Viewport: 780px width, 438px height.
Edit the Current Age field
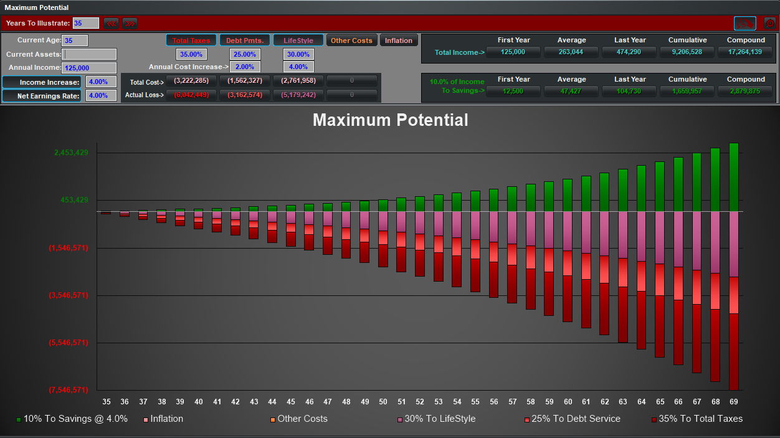[x=75, y=40]
